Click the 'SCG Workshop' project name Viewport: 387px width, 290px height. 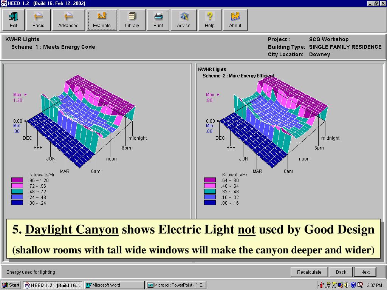pyautogui.click(x=329, y=39)
